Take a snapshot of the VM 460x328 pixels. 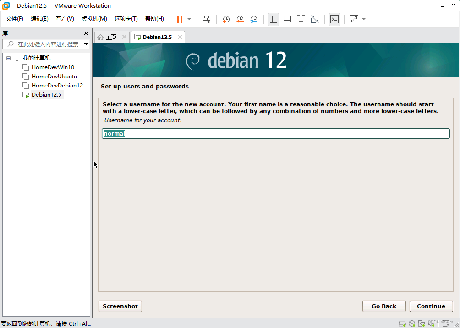[x=225, y=19]
